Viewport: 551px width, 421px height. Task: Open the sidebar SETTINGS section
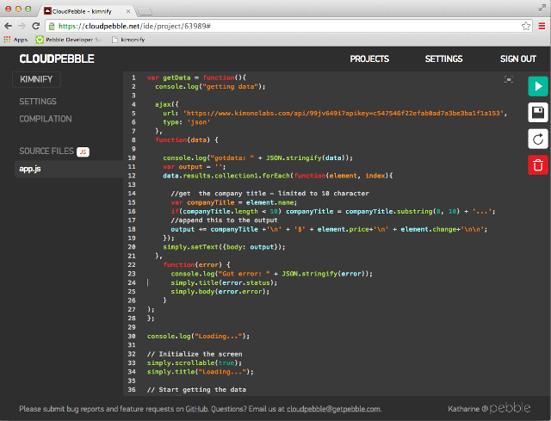(x=38, y=102)
